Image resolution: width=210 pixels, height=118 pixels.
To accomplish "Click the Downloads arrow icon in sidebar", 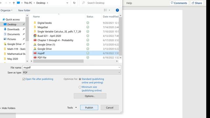I will (5, 29).
